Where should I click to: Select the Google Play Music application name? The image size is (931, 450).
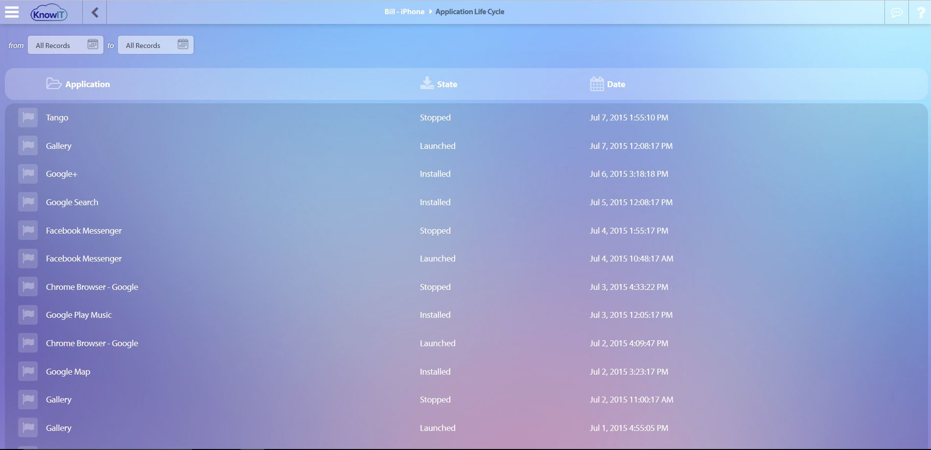coord(79,315)
